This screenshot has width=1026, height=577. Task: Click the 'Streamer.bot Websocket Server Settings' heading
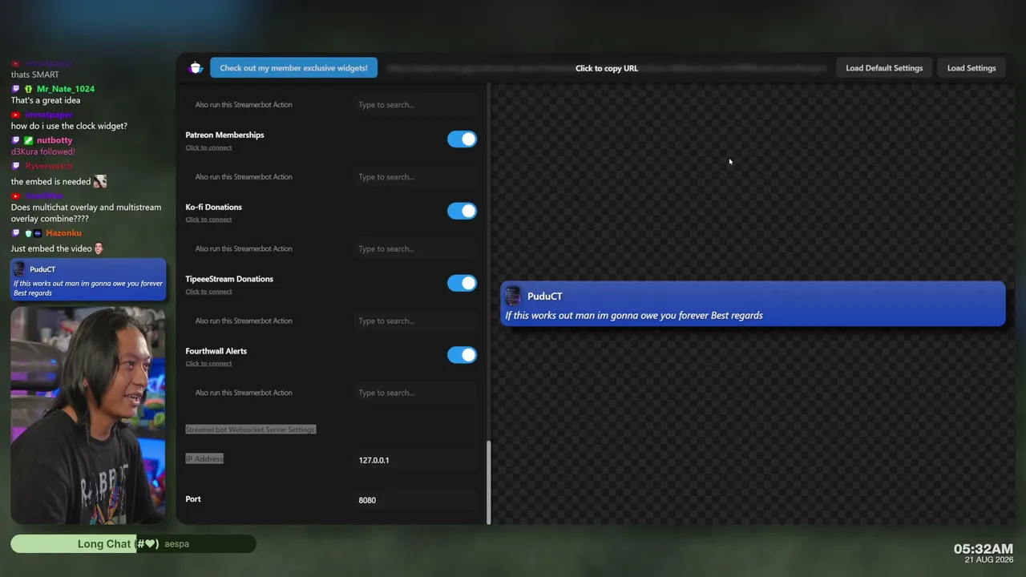click(250, 430)
